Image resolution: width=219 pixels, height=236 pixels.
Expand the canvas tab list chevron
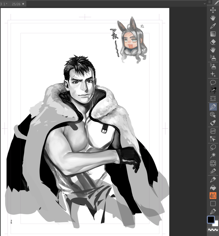205,4
